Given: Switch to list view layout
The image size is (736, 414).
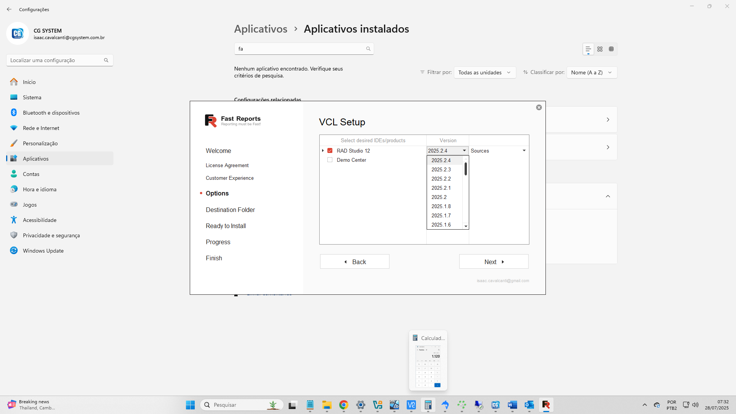Looking at the screenshot, I should point(588,49).
